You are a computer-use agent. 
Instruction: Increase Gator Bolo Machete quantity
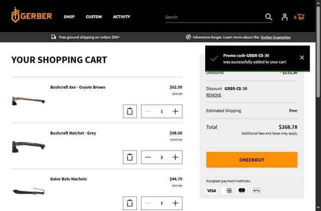pyautogui.click(x=175, y=203)
